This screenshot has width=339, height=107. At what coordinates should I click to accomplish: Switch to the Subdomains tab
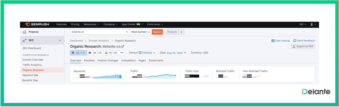point(156,61)
